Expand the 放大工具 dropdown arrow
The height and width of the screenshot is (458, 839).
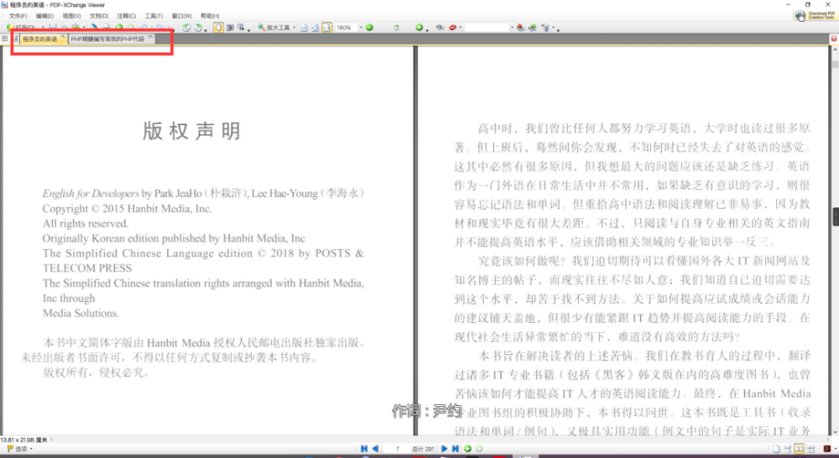(x=294, y=28)
